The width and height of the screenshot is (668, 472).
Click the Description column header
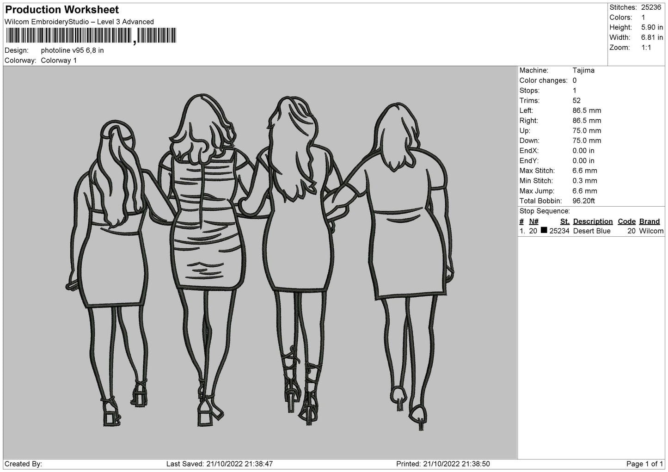pos(593,221)
